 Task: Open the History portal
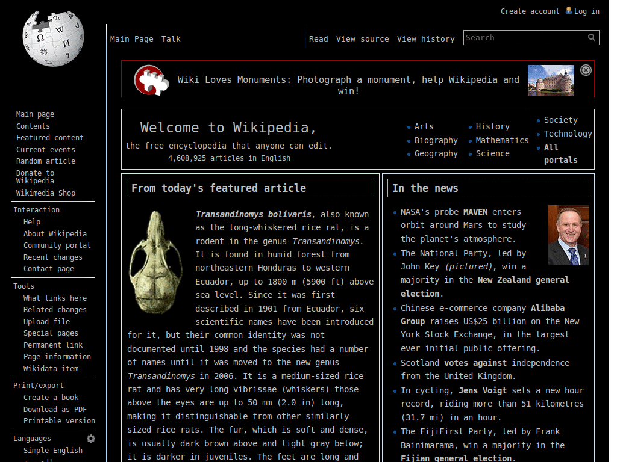coord(493,126)
